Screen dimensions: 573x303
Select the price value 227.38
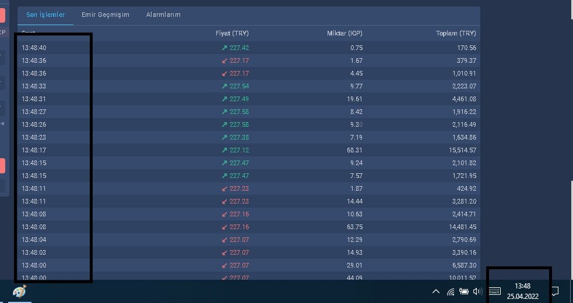coord(239,137)
